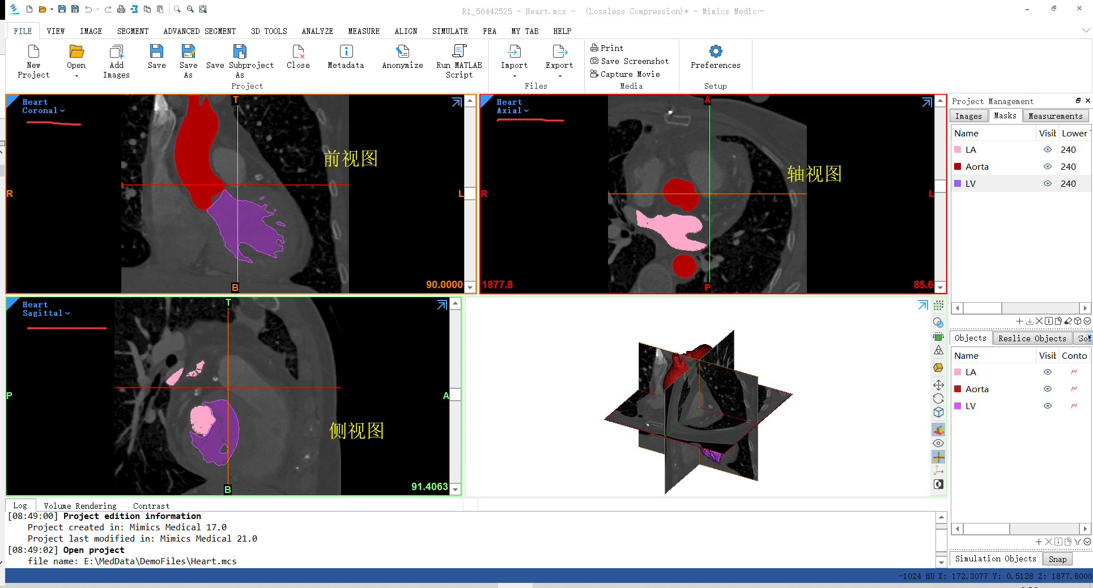The height and width of the screenshot is (588, 1093).
Task: Click the black-white background toggle icon
Action: click(x=938, y=484)
